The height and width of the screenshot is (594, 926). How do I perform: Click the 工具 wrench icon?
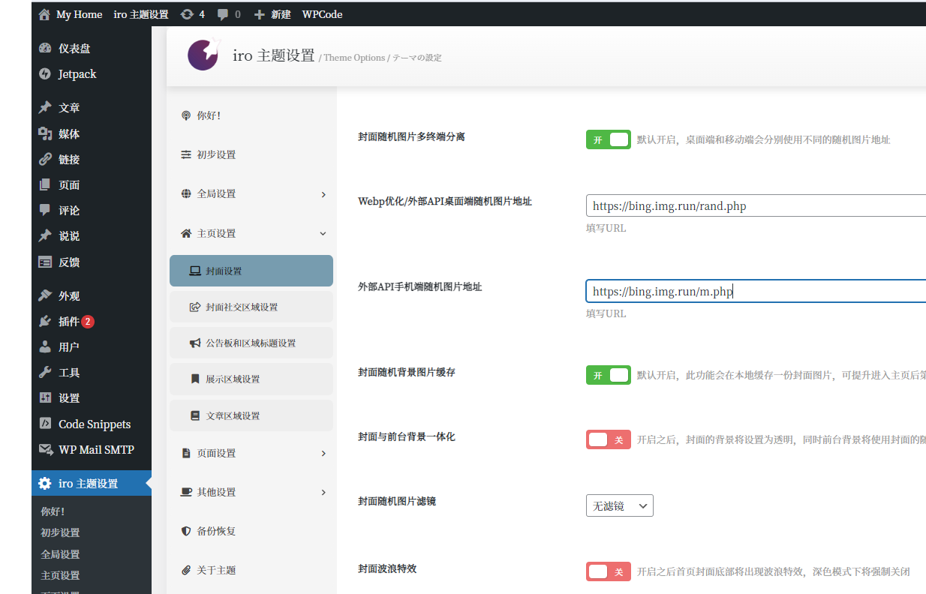tap(45, 373)
